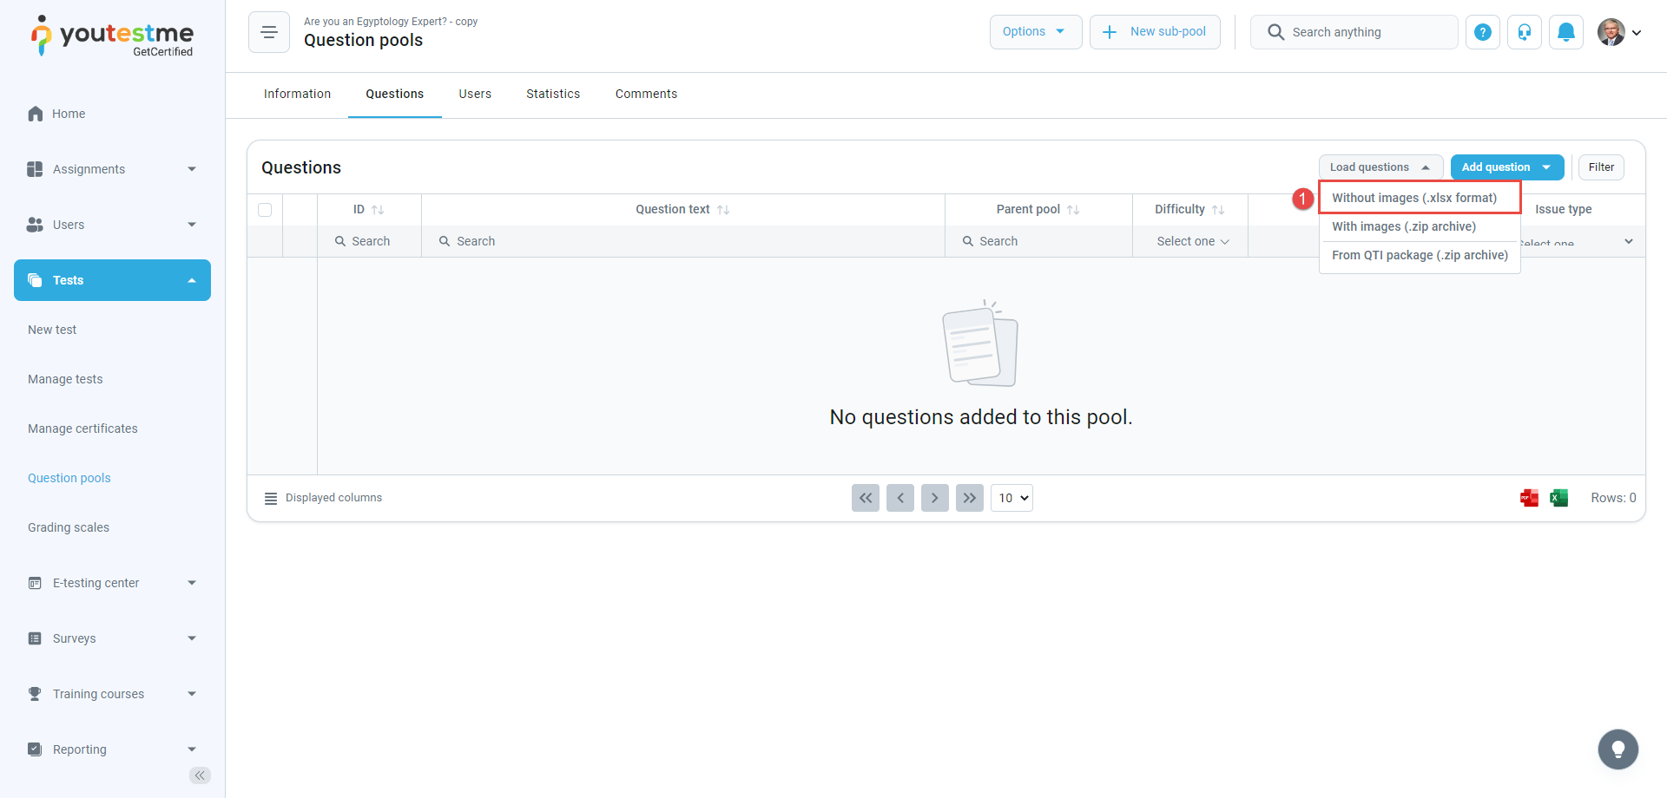Tick the select-all checkbox in table header
Screen dimensions: 1667x798
[265, 210]
